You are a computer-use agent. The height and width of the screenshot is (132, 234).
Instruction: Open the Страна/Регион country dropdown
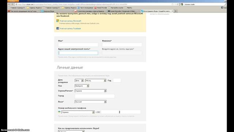pyautogui.click(x=91, y=91)
